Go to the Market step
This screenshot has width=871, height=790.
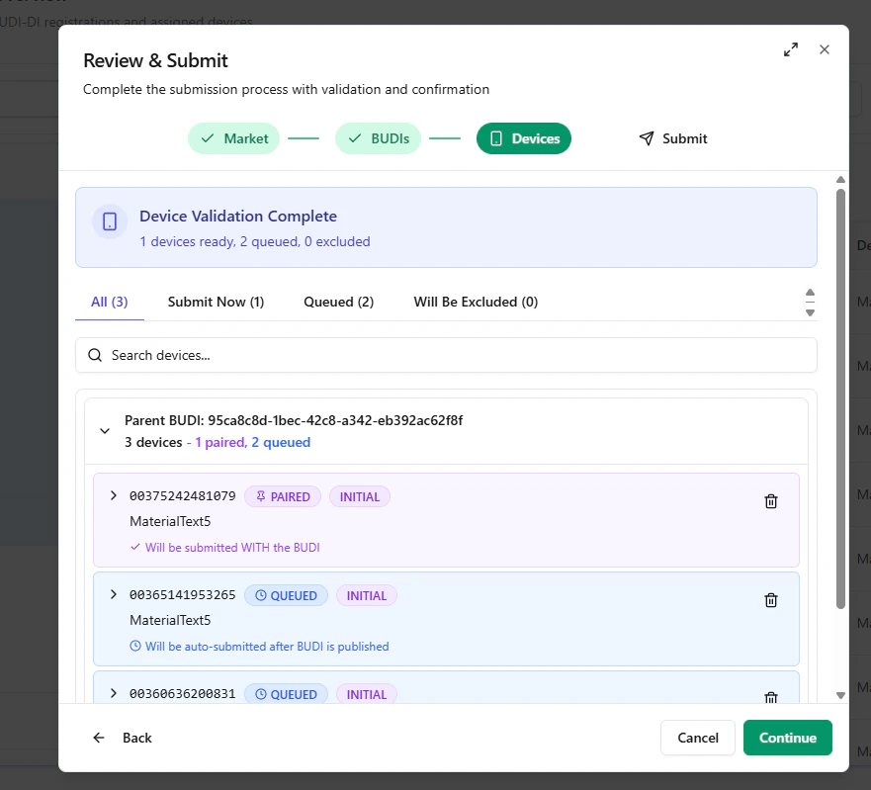234,138
